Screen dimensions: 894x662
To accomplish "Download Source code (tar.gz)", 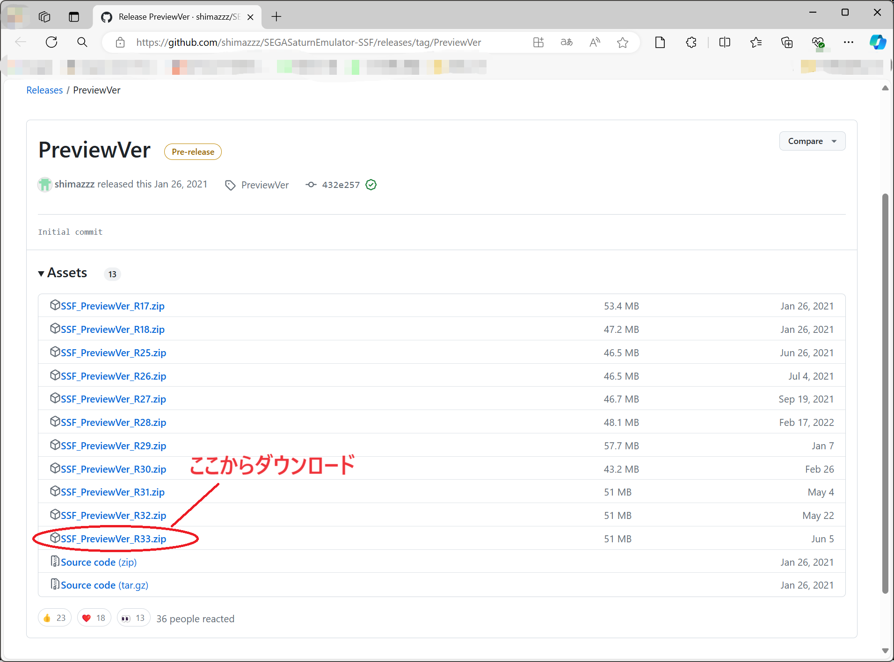I will pos(104,585).
